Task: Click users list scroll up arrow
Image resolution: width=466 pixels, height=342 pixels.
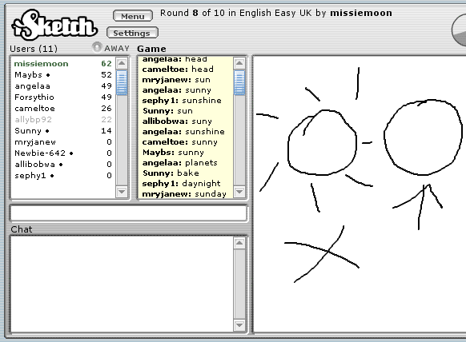Action: point(122,63)
